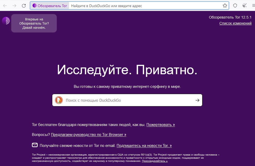Submit search with the arrow button
Viewport: 255px width, 166px height.
click(197, 100)
